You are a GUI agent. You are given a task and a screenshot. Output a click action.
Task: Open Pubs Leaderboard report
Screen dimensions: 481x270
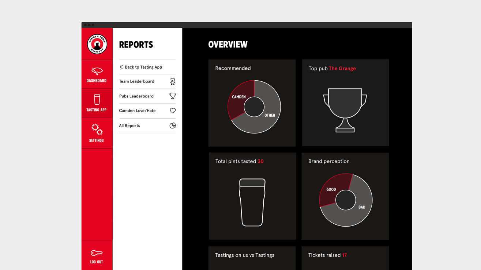point(147,96)
